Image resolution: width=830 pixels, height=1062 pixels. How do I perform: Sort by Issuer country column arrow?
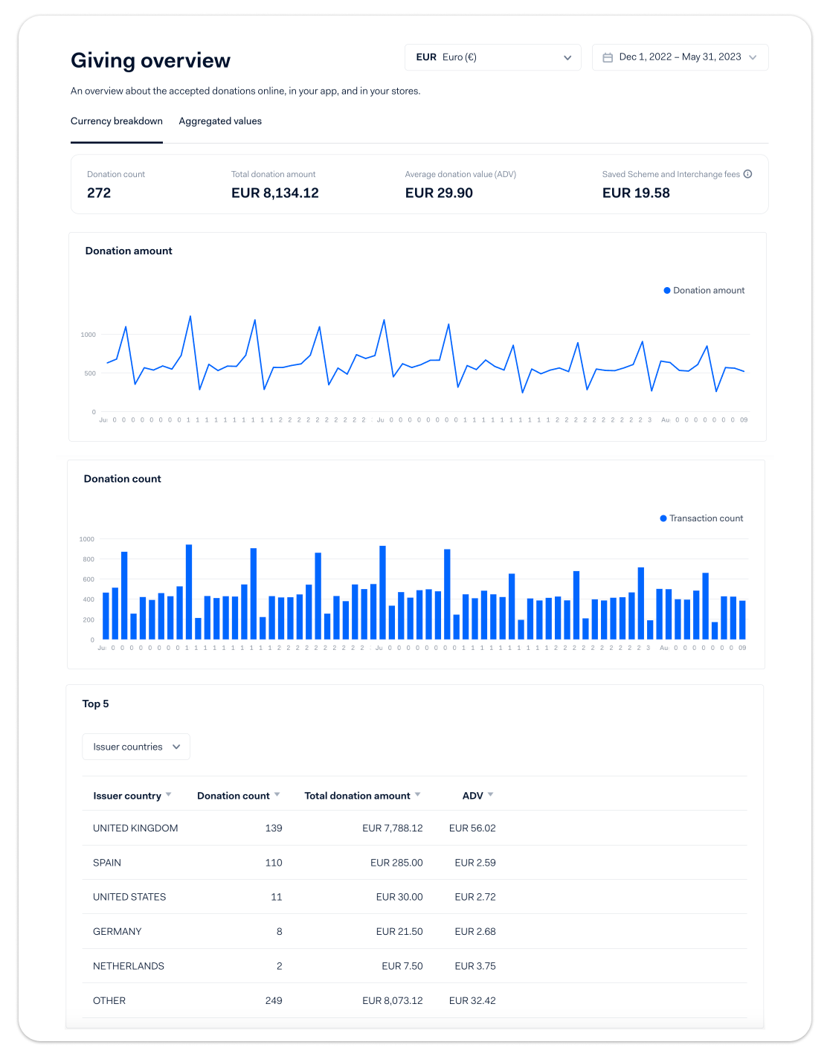tap(169, 795)
